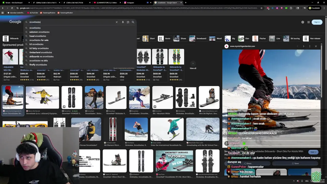Filter images by Ski touring chip

click(292, 39)
